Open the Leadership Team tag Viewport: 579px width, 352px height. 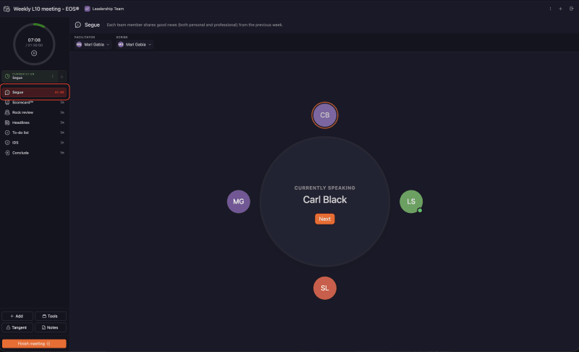[x=104, y=9]
